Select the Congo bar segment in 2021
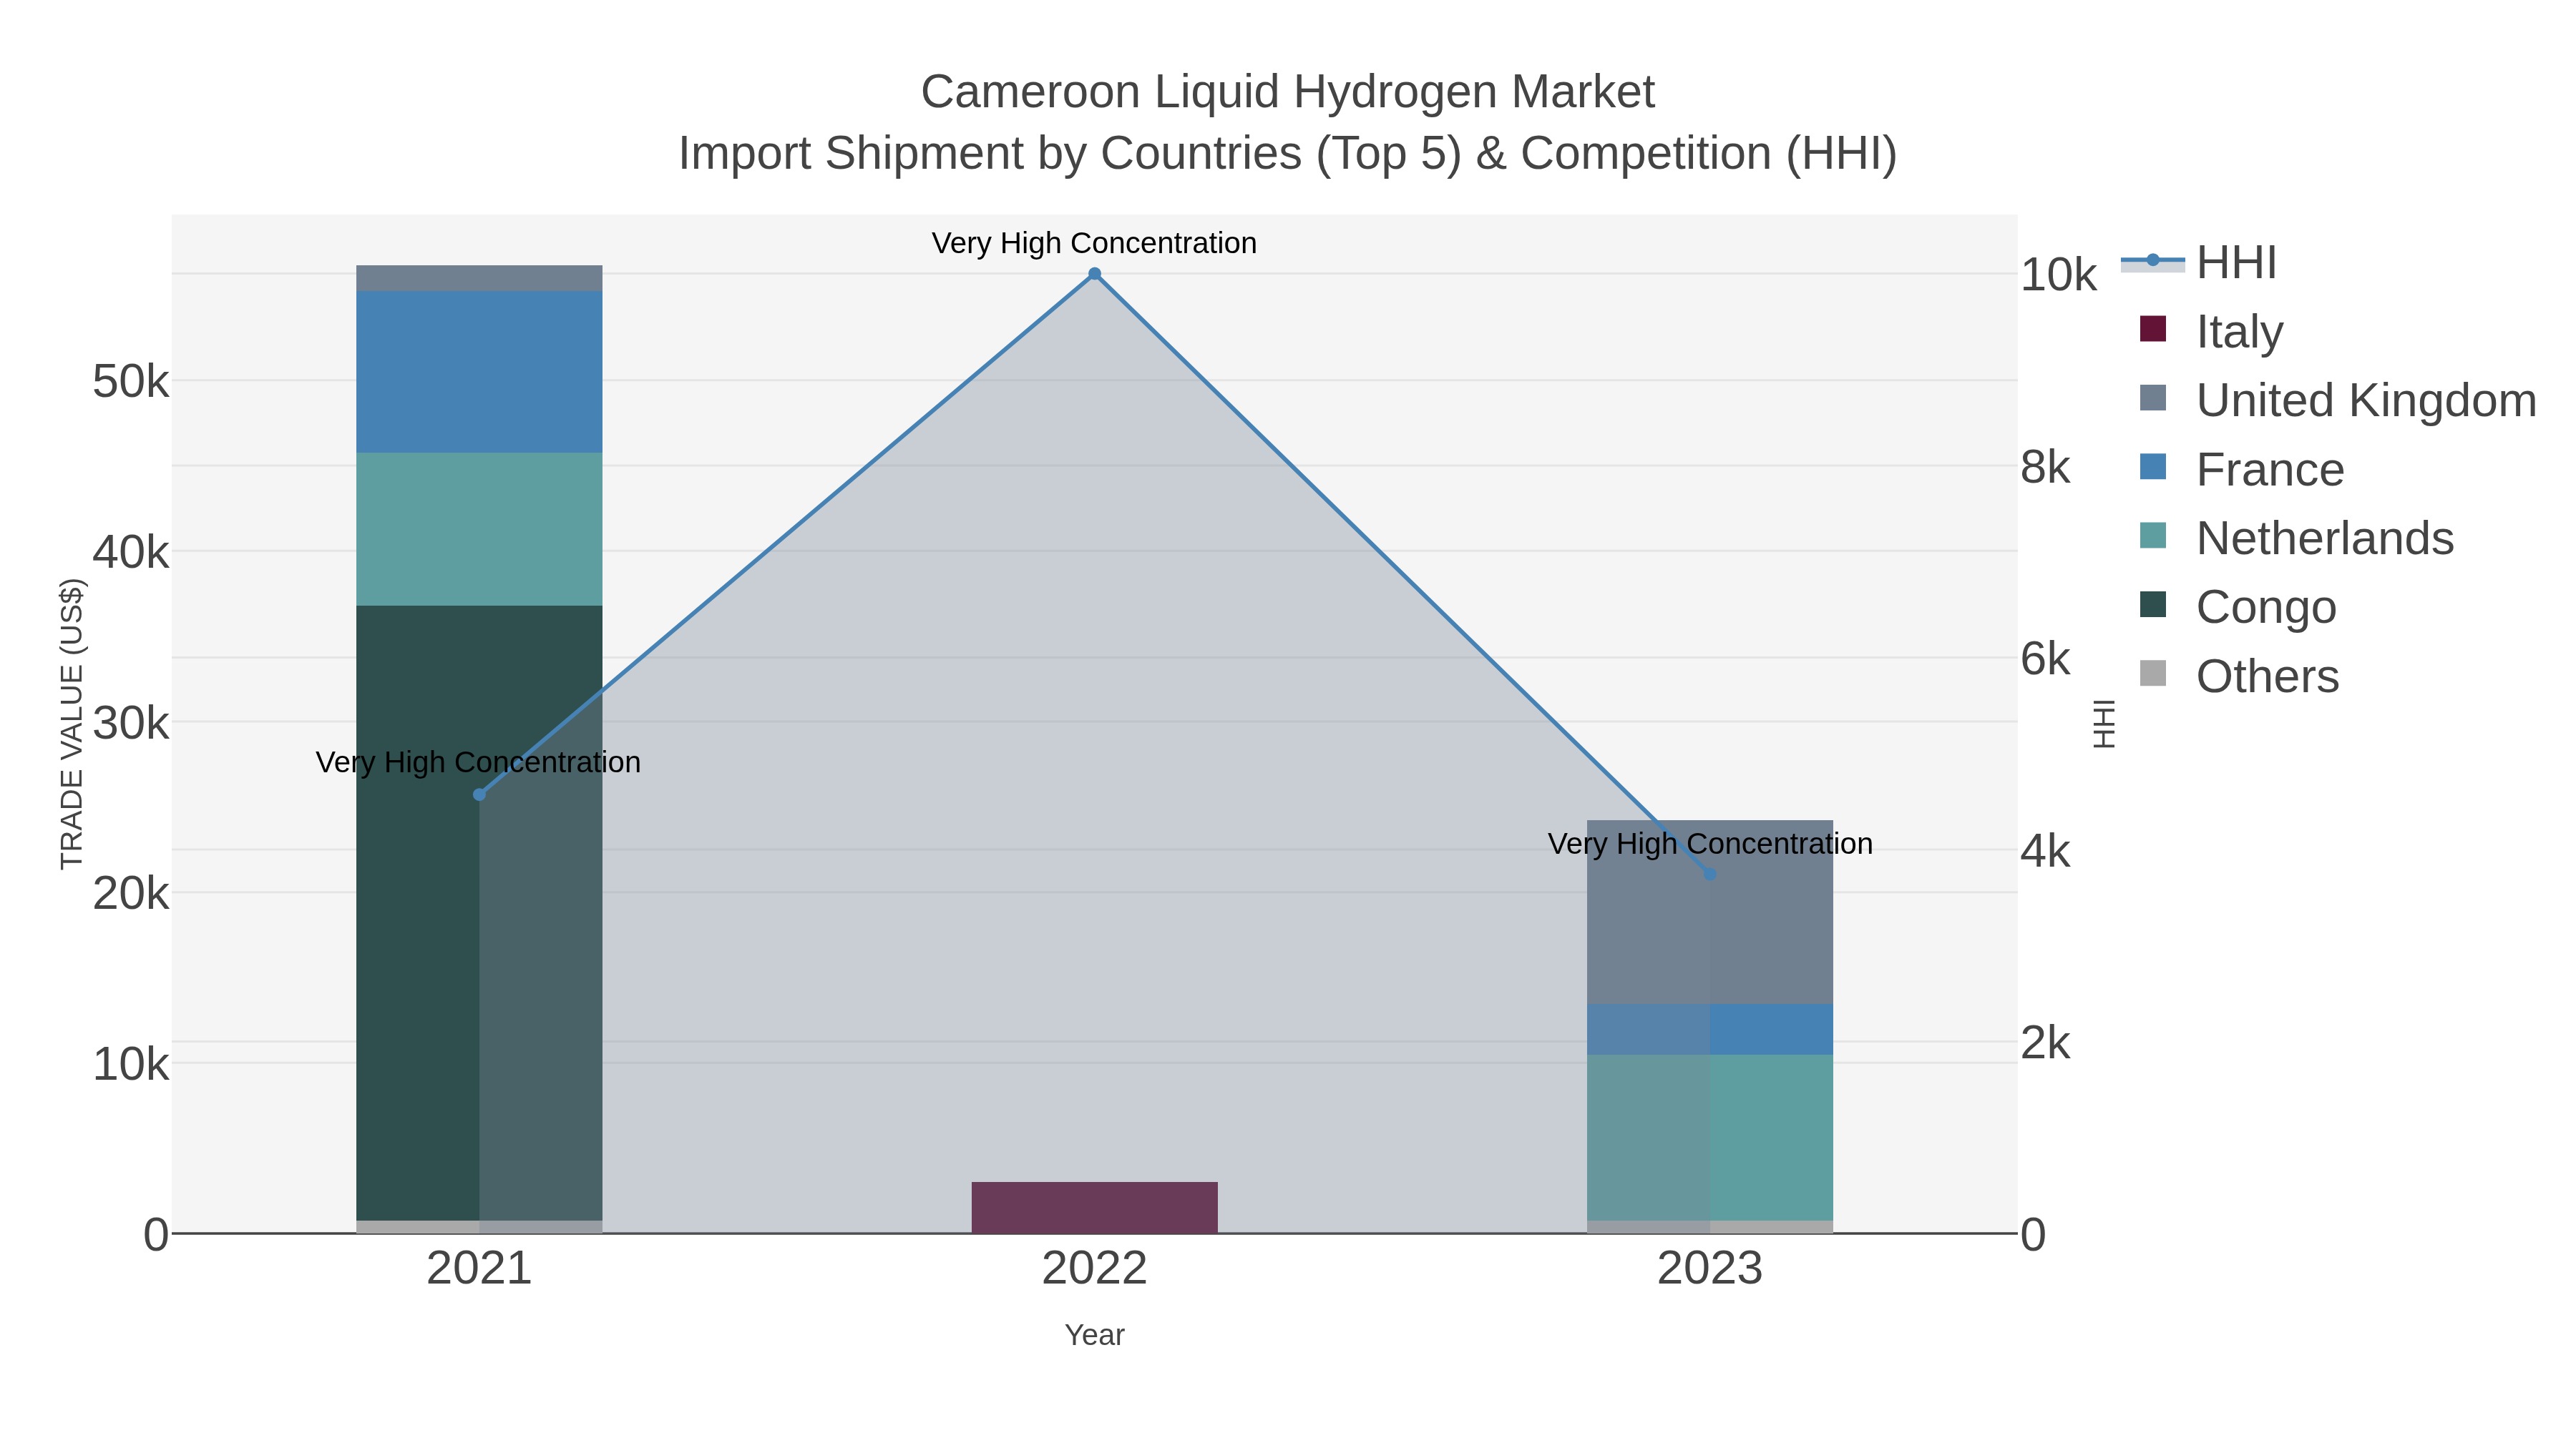The width and height of the screenshot is (2576, 1448). click(479, 912)
